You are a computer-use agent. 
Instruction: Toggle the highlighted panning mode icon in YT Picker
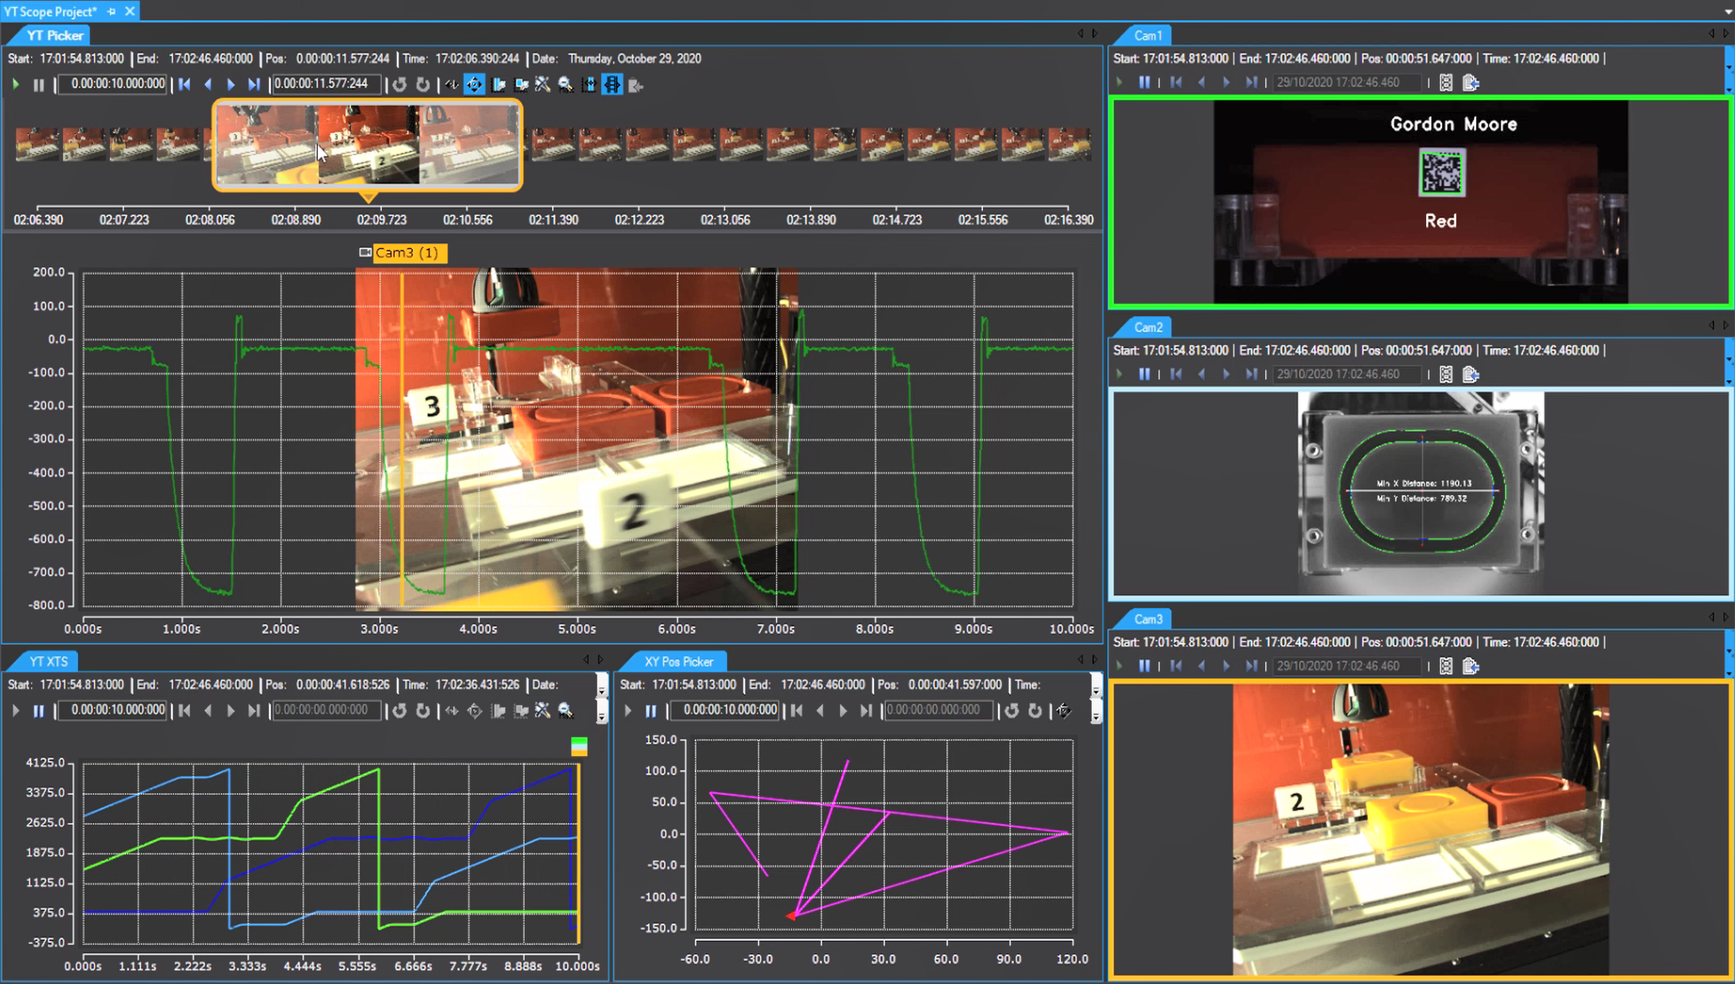click(474, 84)
